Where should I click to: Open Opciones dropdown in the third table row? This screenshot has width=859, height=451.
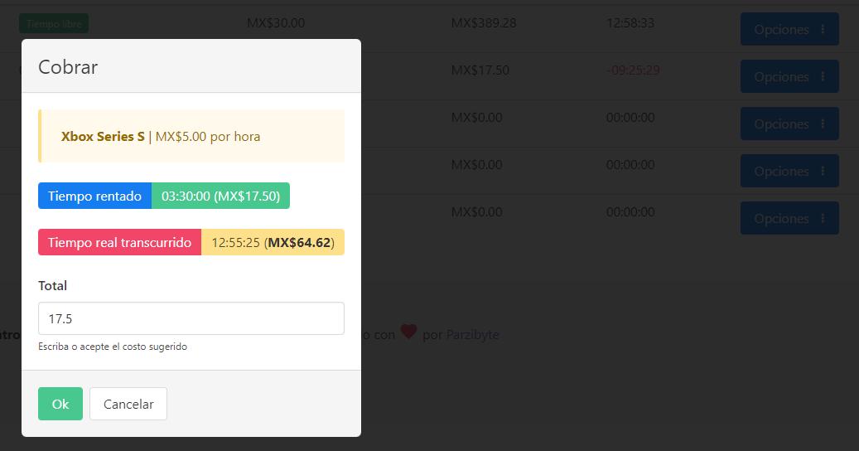(789, 124)
